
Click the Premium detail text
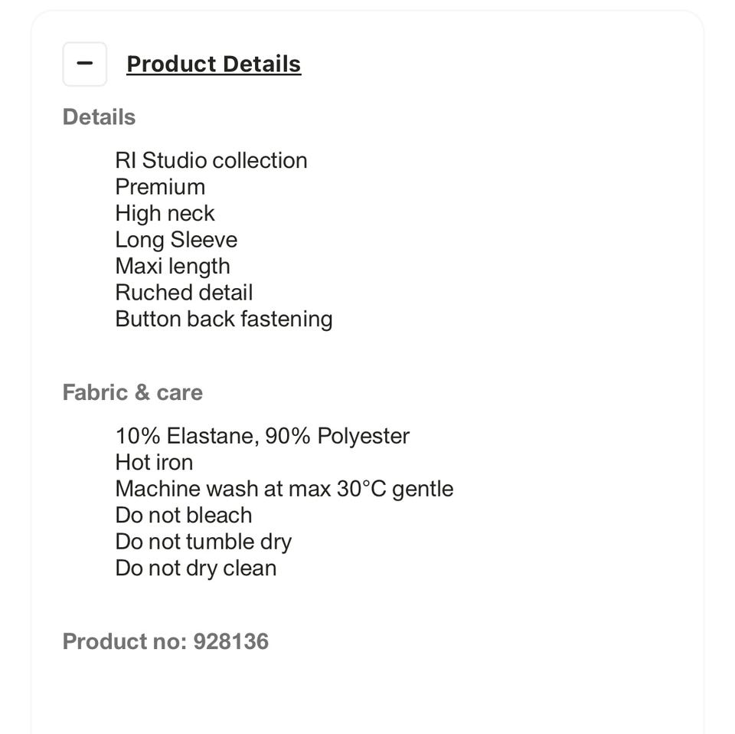(160, 187)
